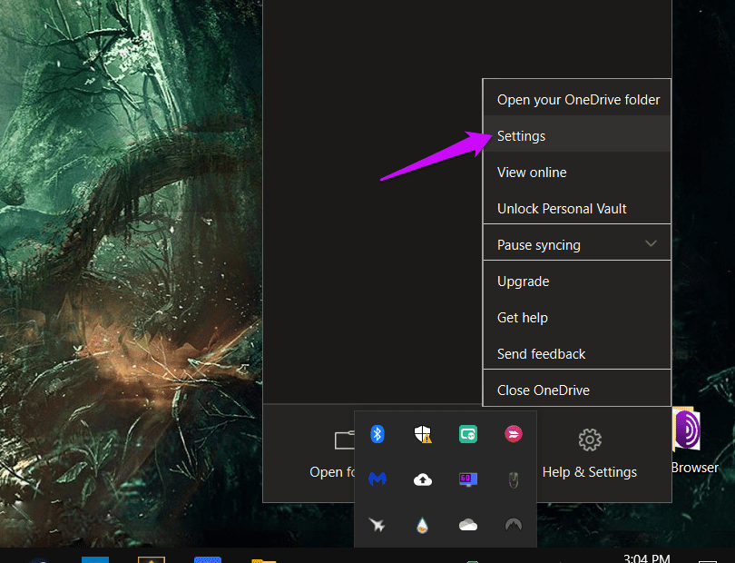Viewport: 735px width, 563px height.
Task: Click the NordVPN mountain tray icon
Action: [514, 525]
